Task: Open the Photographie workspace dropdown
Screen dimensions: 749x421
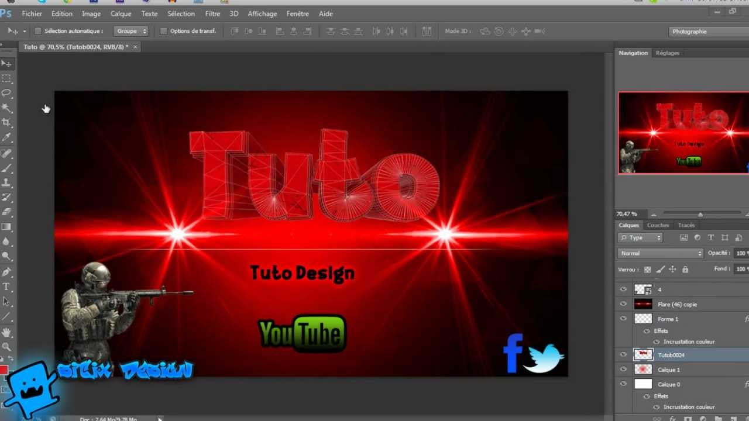Action: click(709, 32)
